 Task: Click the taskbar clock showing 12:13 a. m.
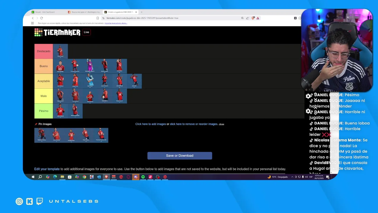tap(319, 177)
